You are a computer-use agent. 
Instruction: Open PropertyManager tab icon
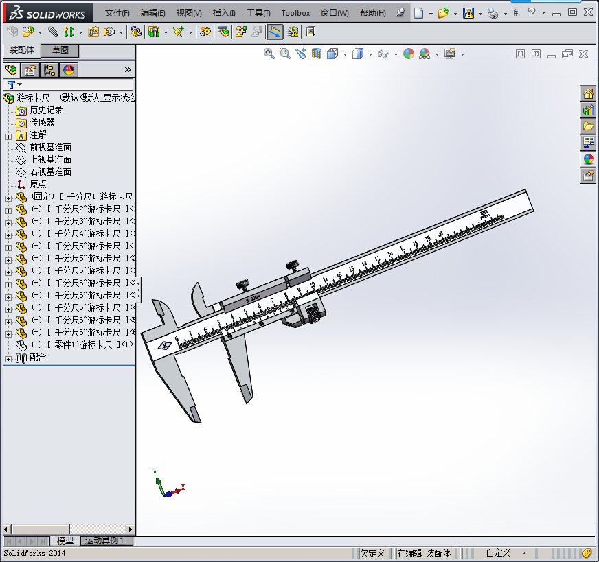30,70
